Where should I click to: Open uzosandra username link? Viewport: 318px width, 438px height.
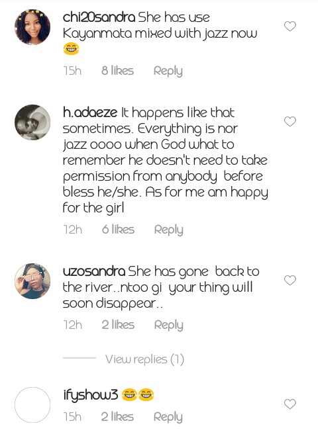tap(94, 271)
